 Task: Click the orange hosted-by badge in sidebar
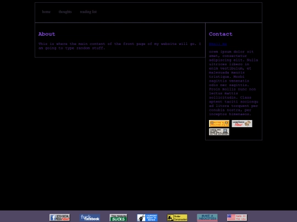point(219,123)
